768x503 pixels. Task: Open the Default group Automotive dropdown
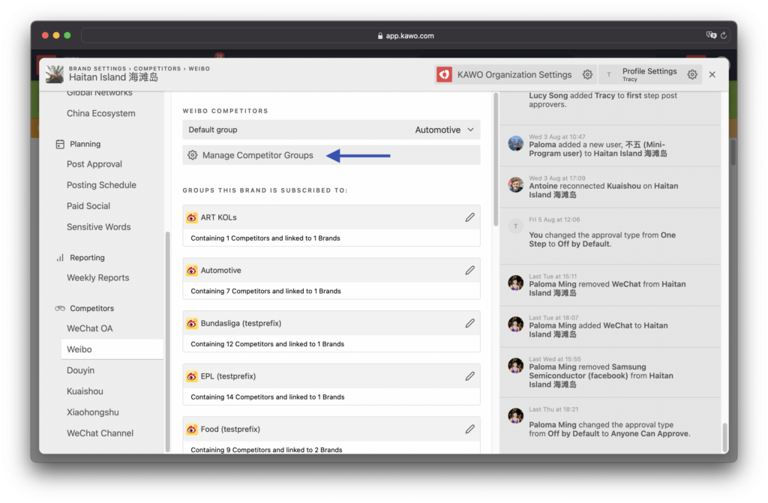click(331, 130)
